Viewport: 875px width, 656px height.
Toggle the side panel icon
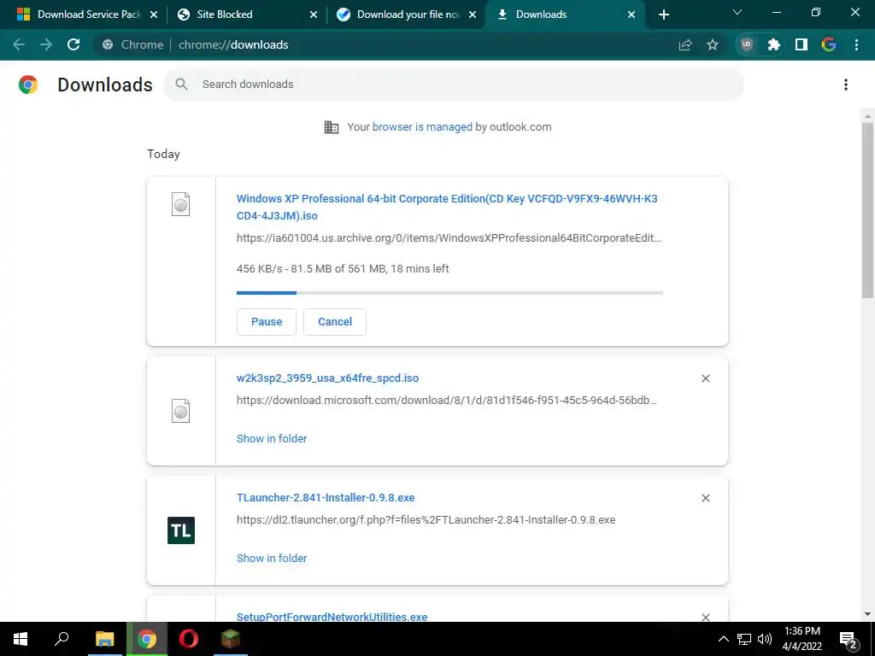(x=802, y=44)
